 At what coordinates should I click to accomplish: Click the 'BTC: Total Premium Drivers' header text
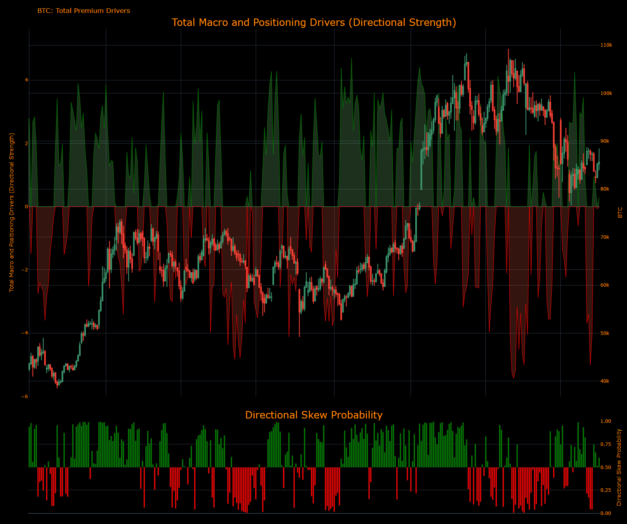(84, 11)
